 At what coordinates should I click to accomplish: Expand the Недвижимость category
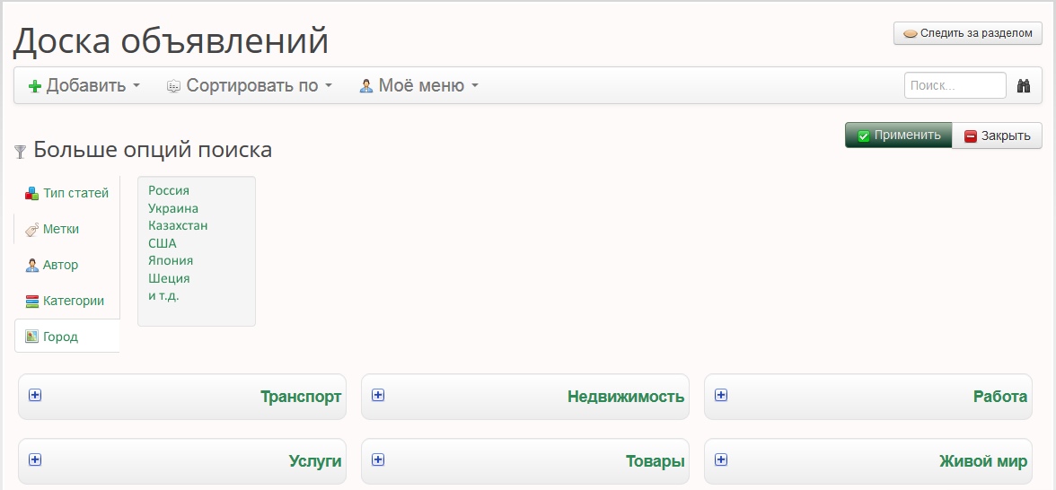[x=378, y=395]
